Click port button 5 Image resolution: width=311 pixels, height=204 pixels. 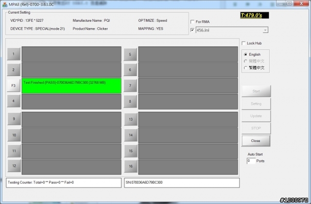[130, 54]
